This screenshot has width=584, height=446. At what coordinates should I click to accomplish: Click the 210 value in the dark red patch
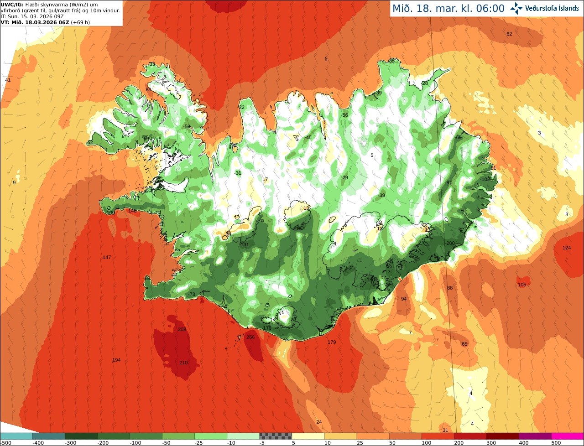pyautogui.click(x=183, y=363)
